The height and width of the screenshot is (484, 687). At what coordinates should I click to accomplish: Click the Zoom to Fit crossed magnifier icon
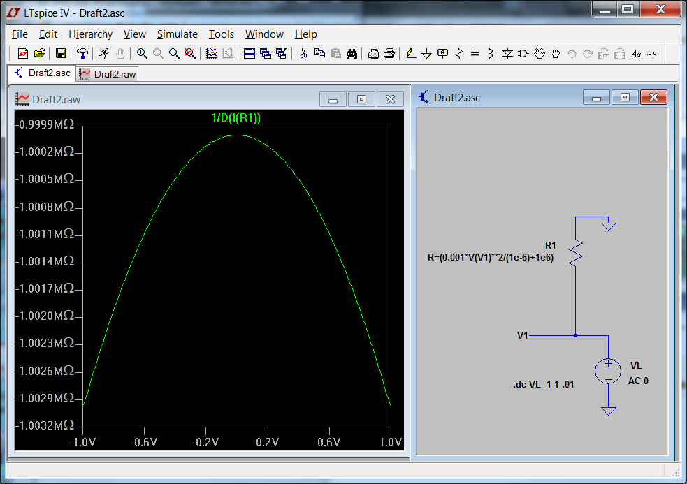[189, 54]
